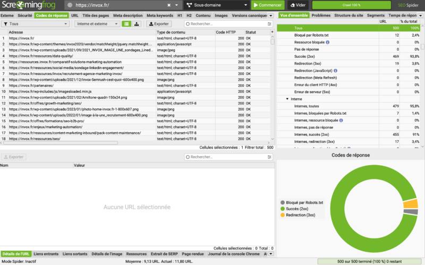Screen dimensions: 425x265
Task: Click the green Succès (2xx) legend swatch
Action: pos(283,209)
